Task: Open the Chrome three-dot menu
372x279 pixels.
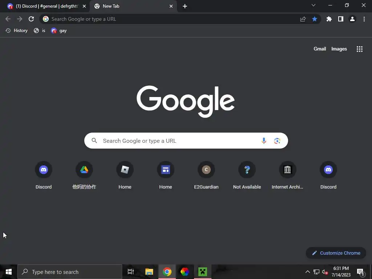Action: [364, 19]
